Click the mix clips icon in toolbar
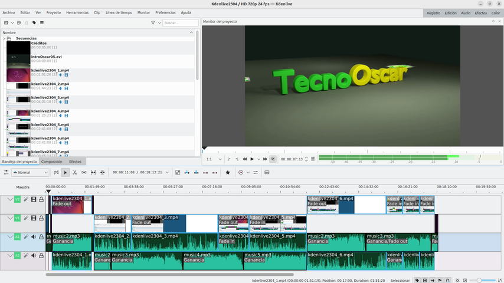Viewport: 504px width, 283px height. pos(177,173)
